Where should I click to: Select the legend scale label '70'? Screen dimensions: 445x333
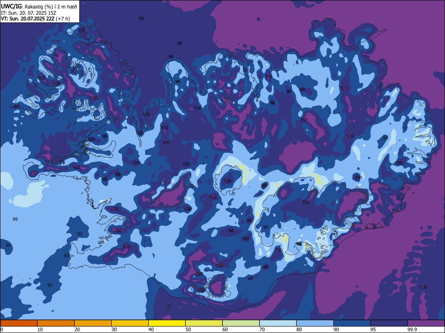[x=262, y=329]
